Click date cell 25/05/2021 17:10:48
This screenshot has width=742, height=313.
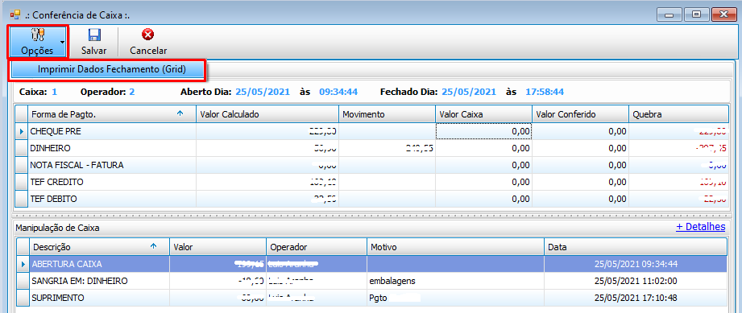tap(636, 298)
